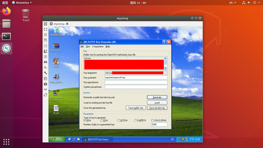Take a screenshot with the camera icon
This screenshot has height=148, width=263.
[45, 84]
